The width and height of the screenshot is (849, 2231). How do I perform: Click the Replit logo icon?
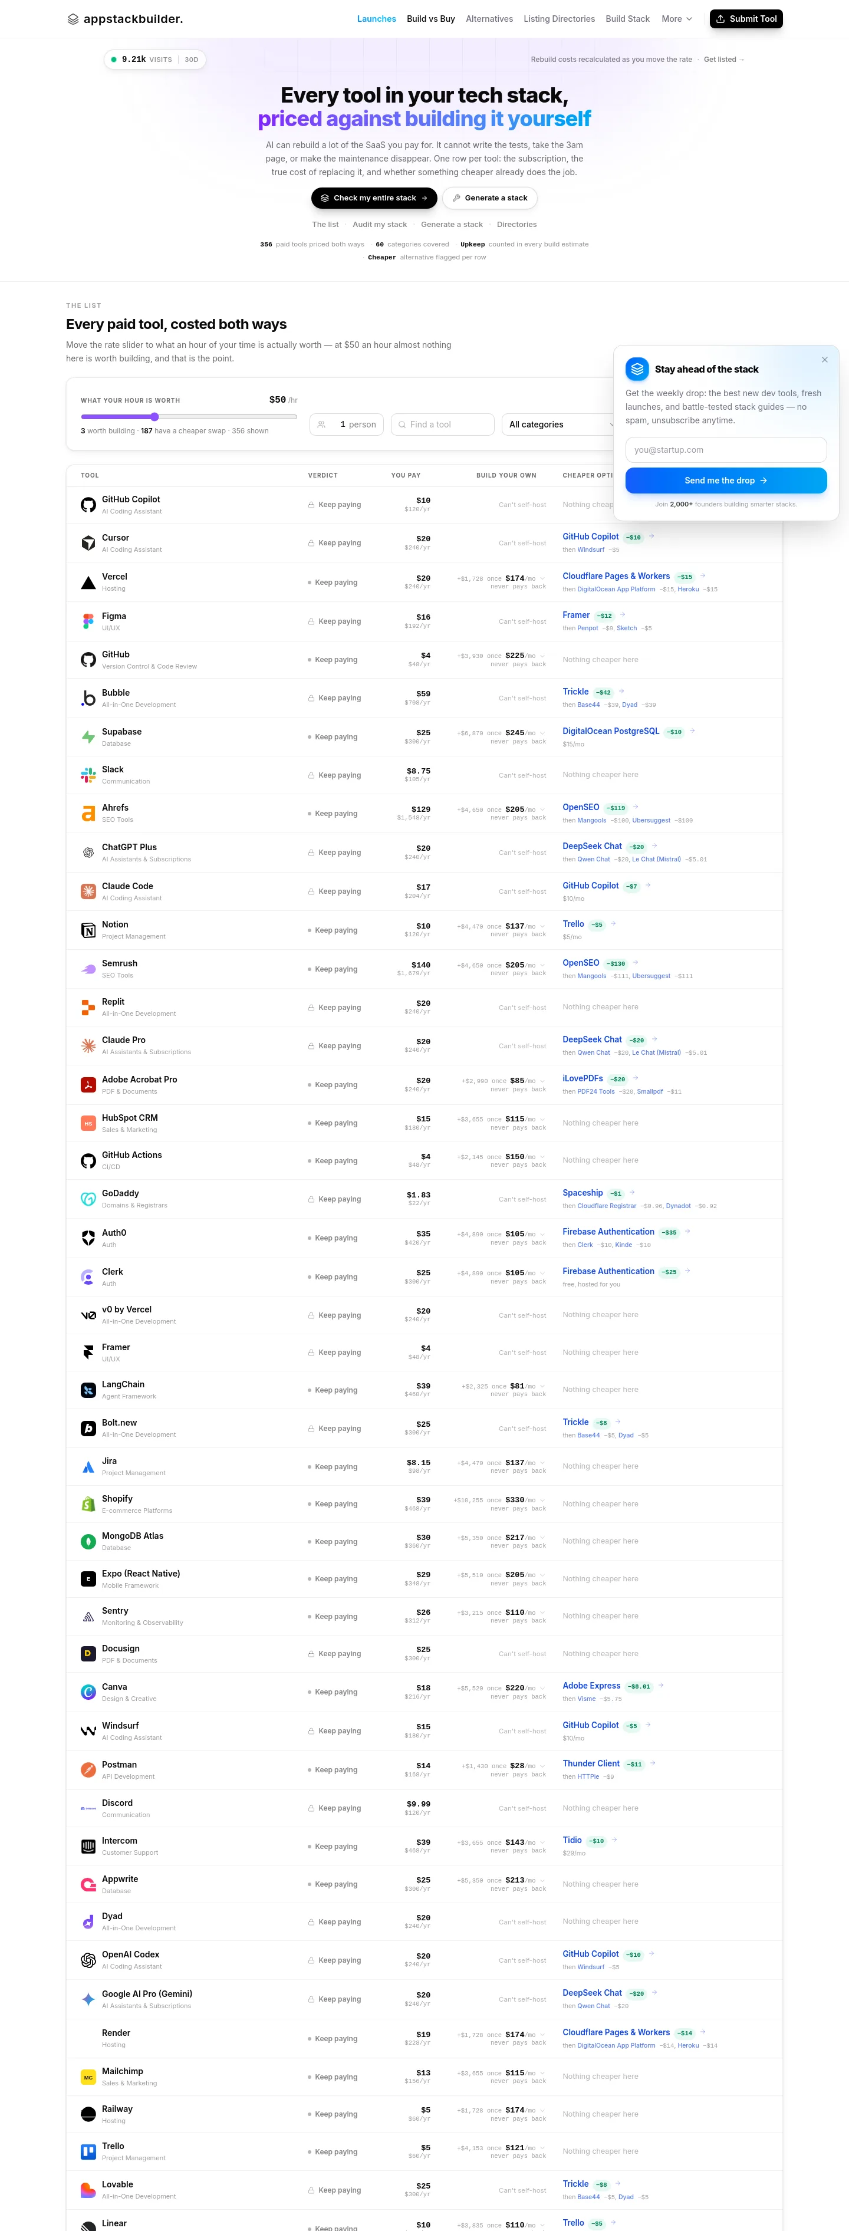click(x=88, y=1007)
